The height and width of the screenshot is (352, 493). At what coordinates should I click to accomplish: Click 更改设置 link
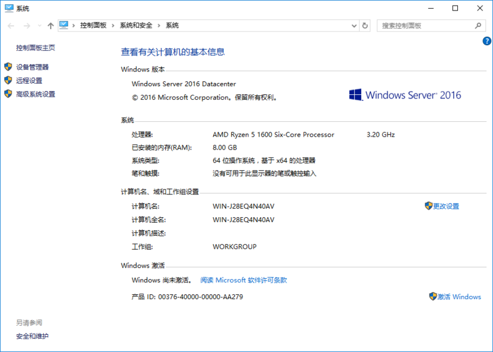click(x=446, y=206)
